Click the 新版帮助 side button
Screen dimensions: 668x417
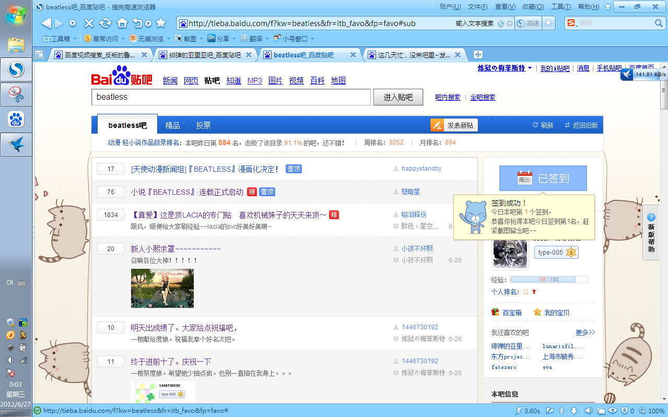pyautogui.click(x=651, y=232)
